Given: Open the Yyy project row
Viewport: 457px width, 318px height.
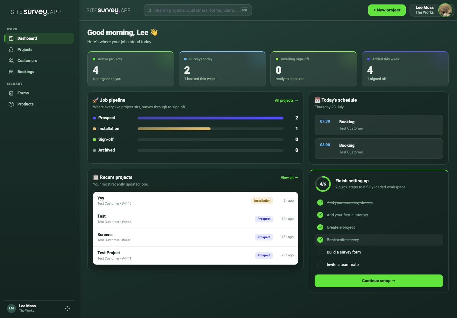Looking at the screenshot, I should [x=196, y=201].
